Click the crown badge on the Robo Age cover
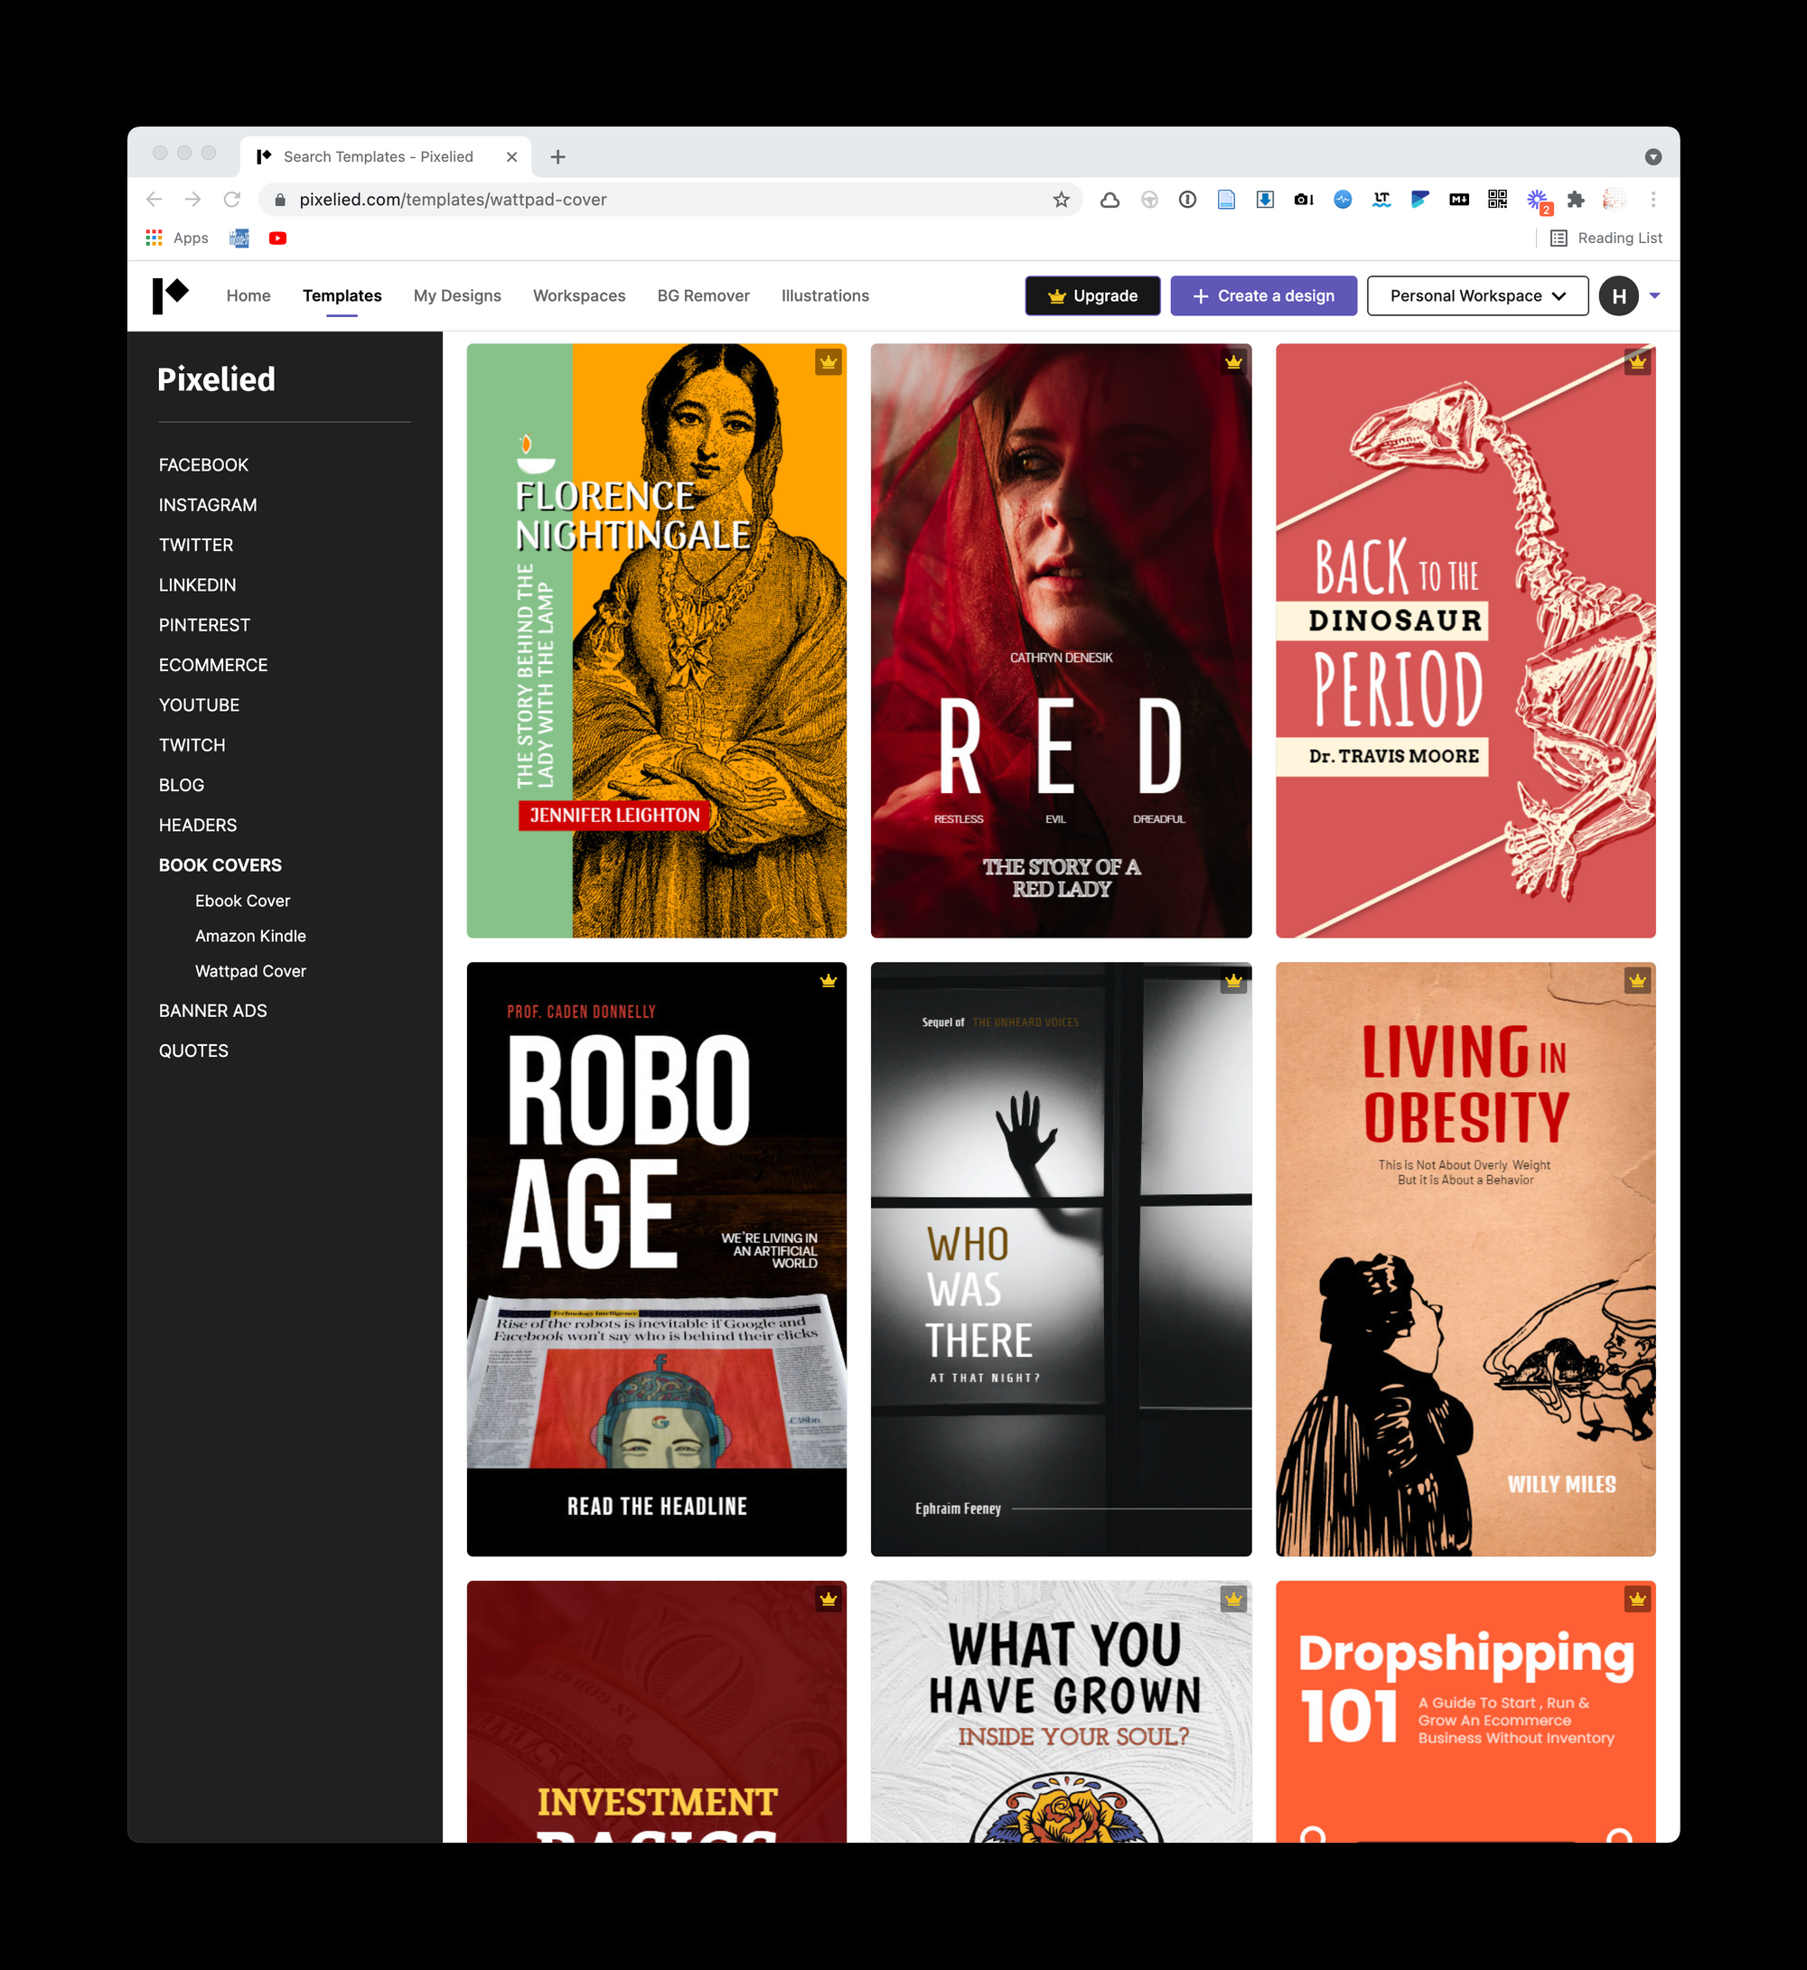Screen dimensions: 1807x1970 point(829,981)
